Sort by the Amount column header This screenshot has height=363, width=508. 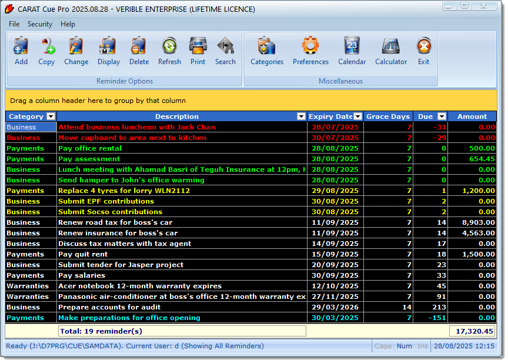tap(472, 116)
